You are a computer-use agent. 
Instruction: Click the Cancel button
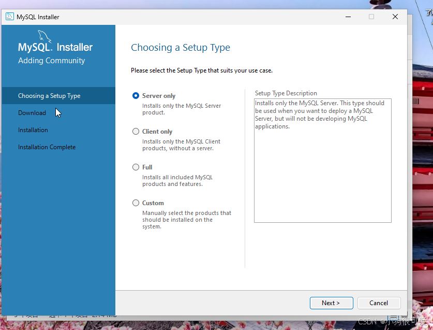point(379,303)
